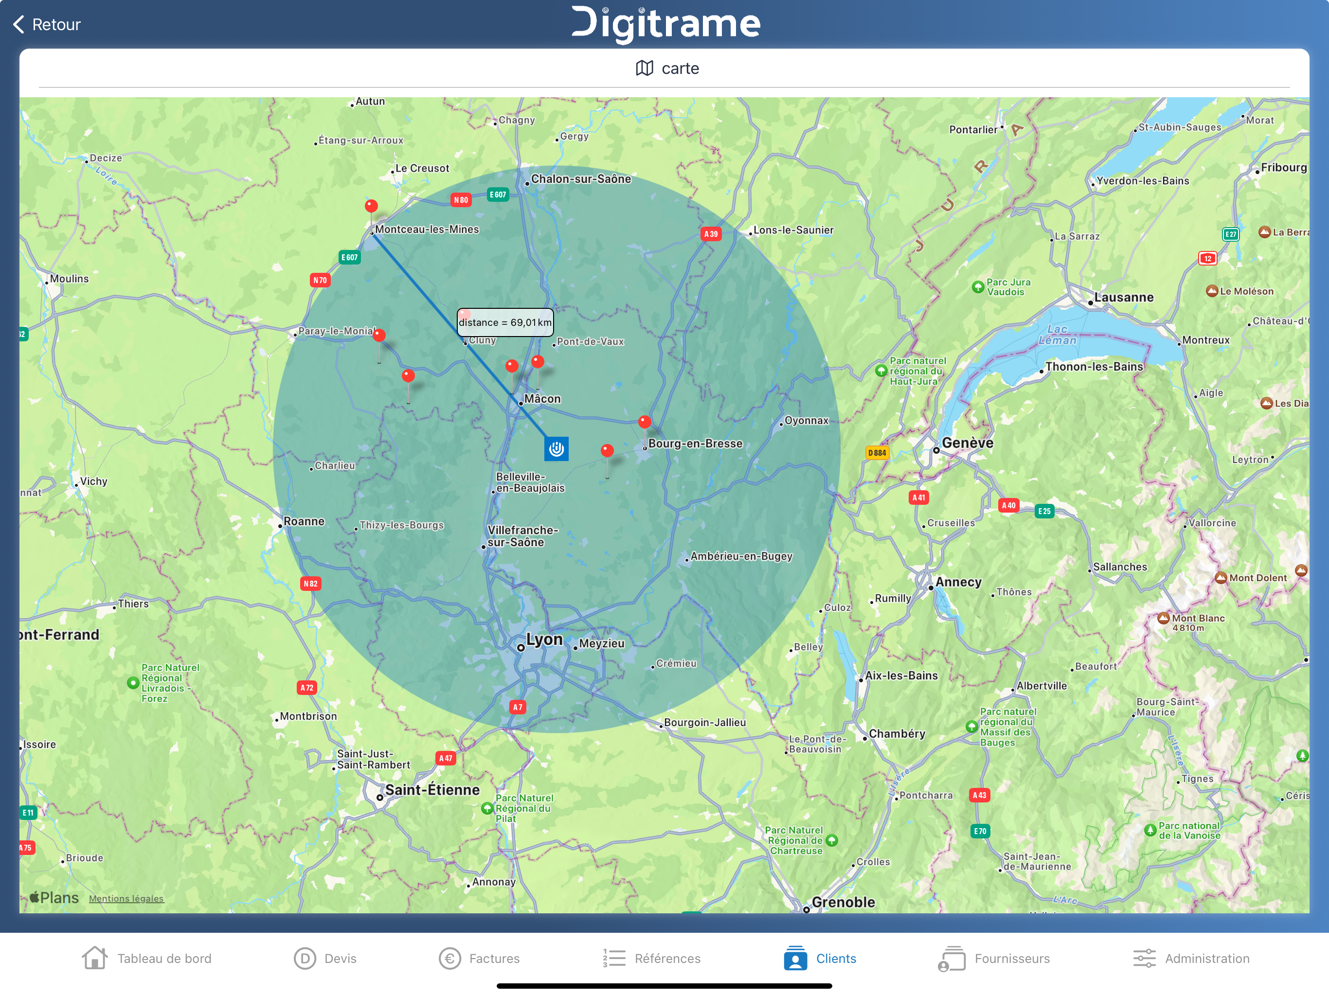Click the Chalon-sur-Saône label

(x=581, y=179)
